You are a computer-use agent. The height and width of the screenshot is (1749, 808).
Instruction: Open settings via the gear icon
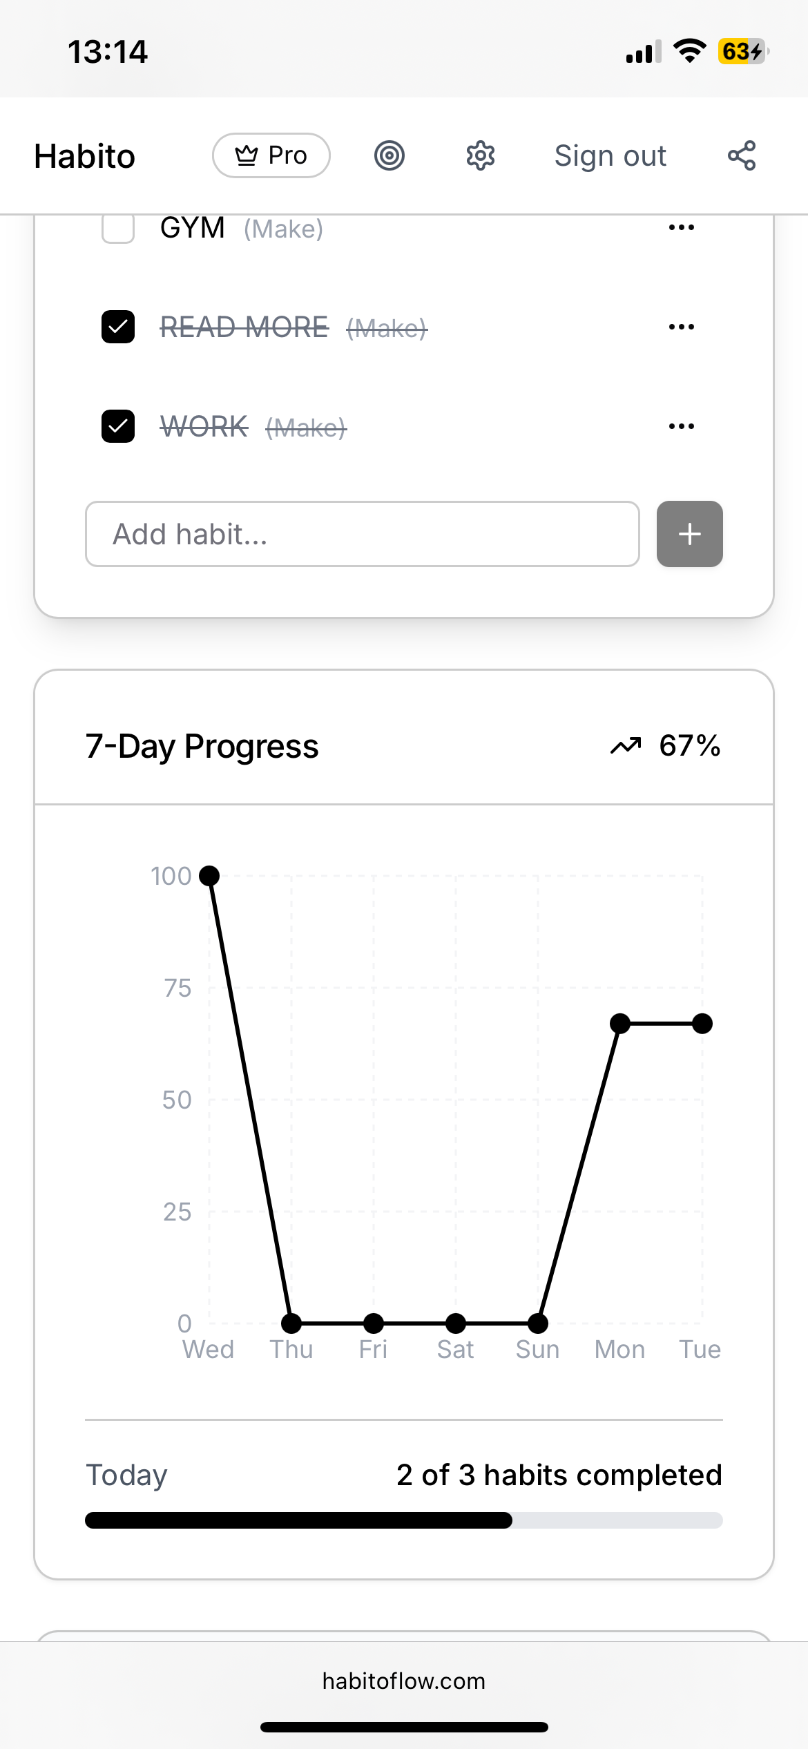coord(481,155)
